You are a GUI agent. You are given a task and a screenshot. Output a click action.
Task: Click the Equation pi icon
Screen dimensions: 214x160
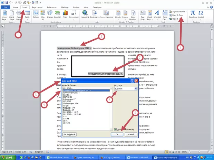point(193,13)
